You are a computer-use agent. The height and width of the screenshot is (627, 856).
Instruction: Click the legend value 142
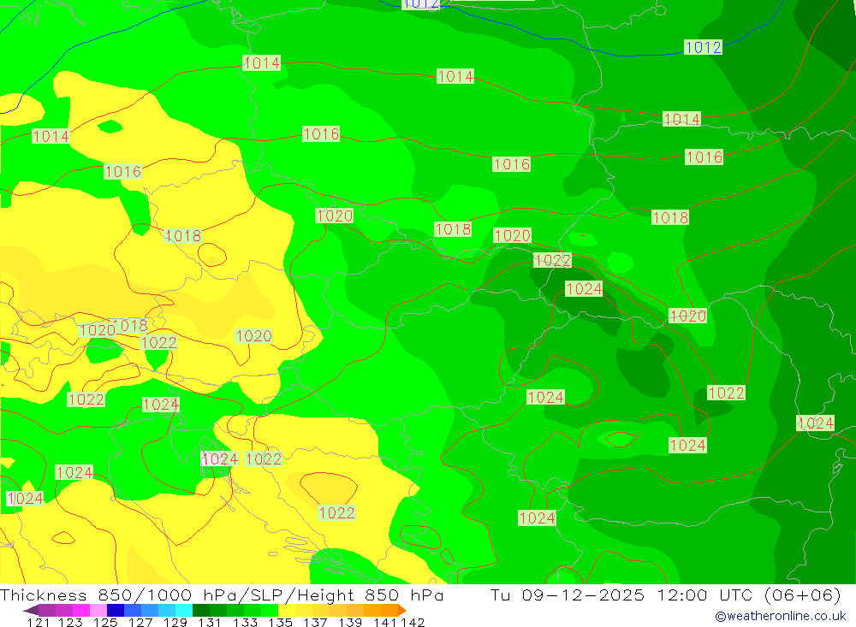[413, 623]
